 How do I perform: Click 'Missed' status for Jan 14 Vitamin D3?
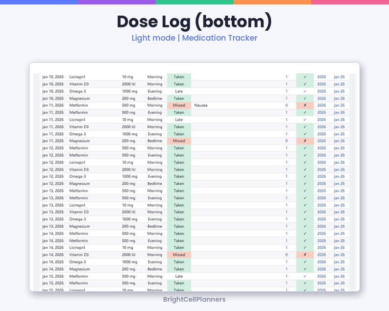(179, 255)
